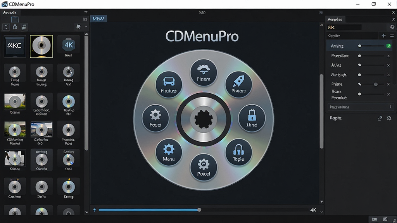
Task: Click the third left panel toolbar icon
Action: pyautogui.click(x=24, y=27)
